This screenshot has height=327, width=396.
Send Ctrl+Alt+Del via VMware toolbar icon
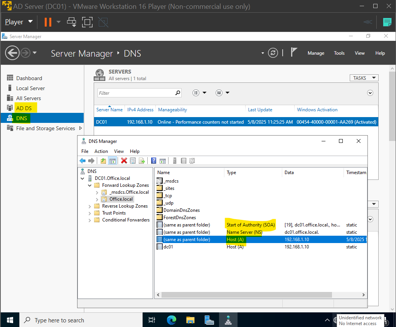point(71,22)
